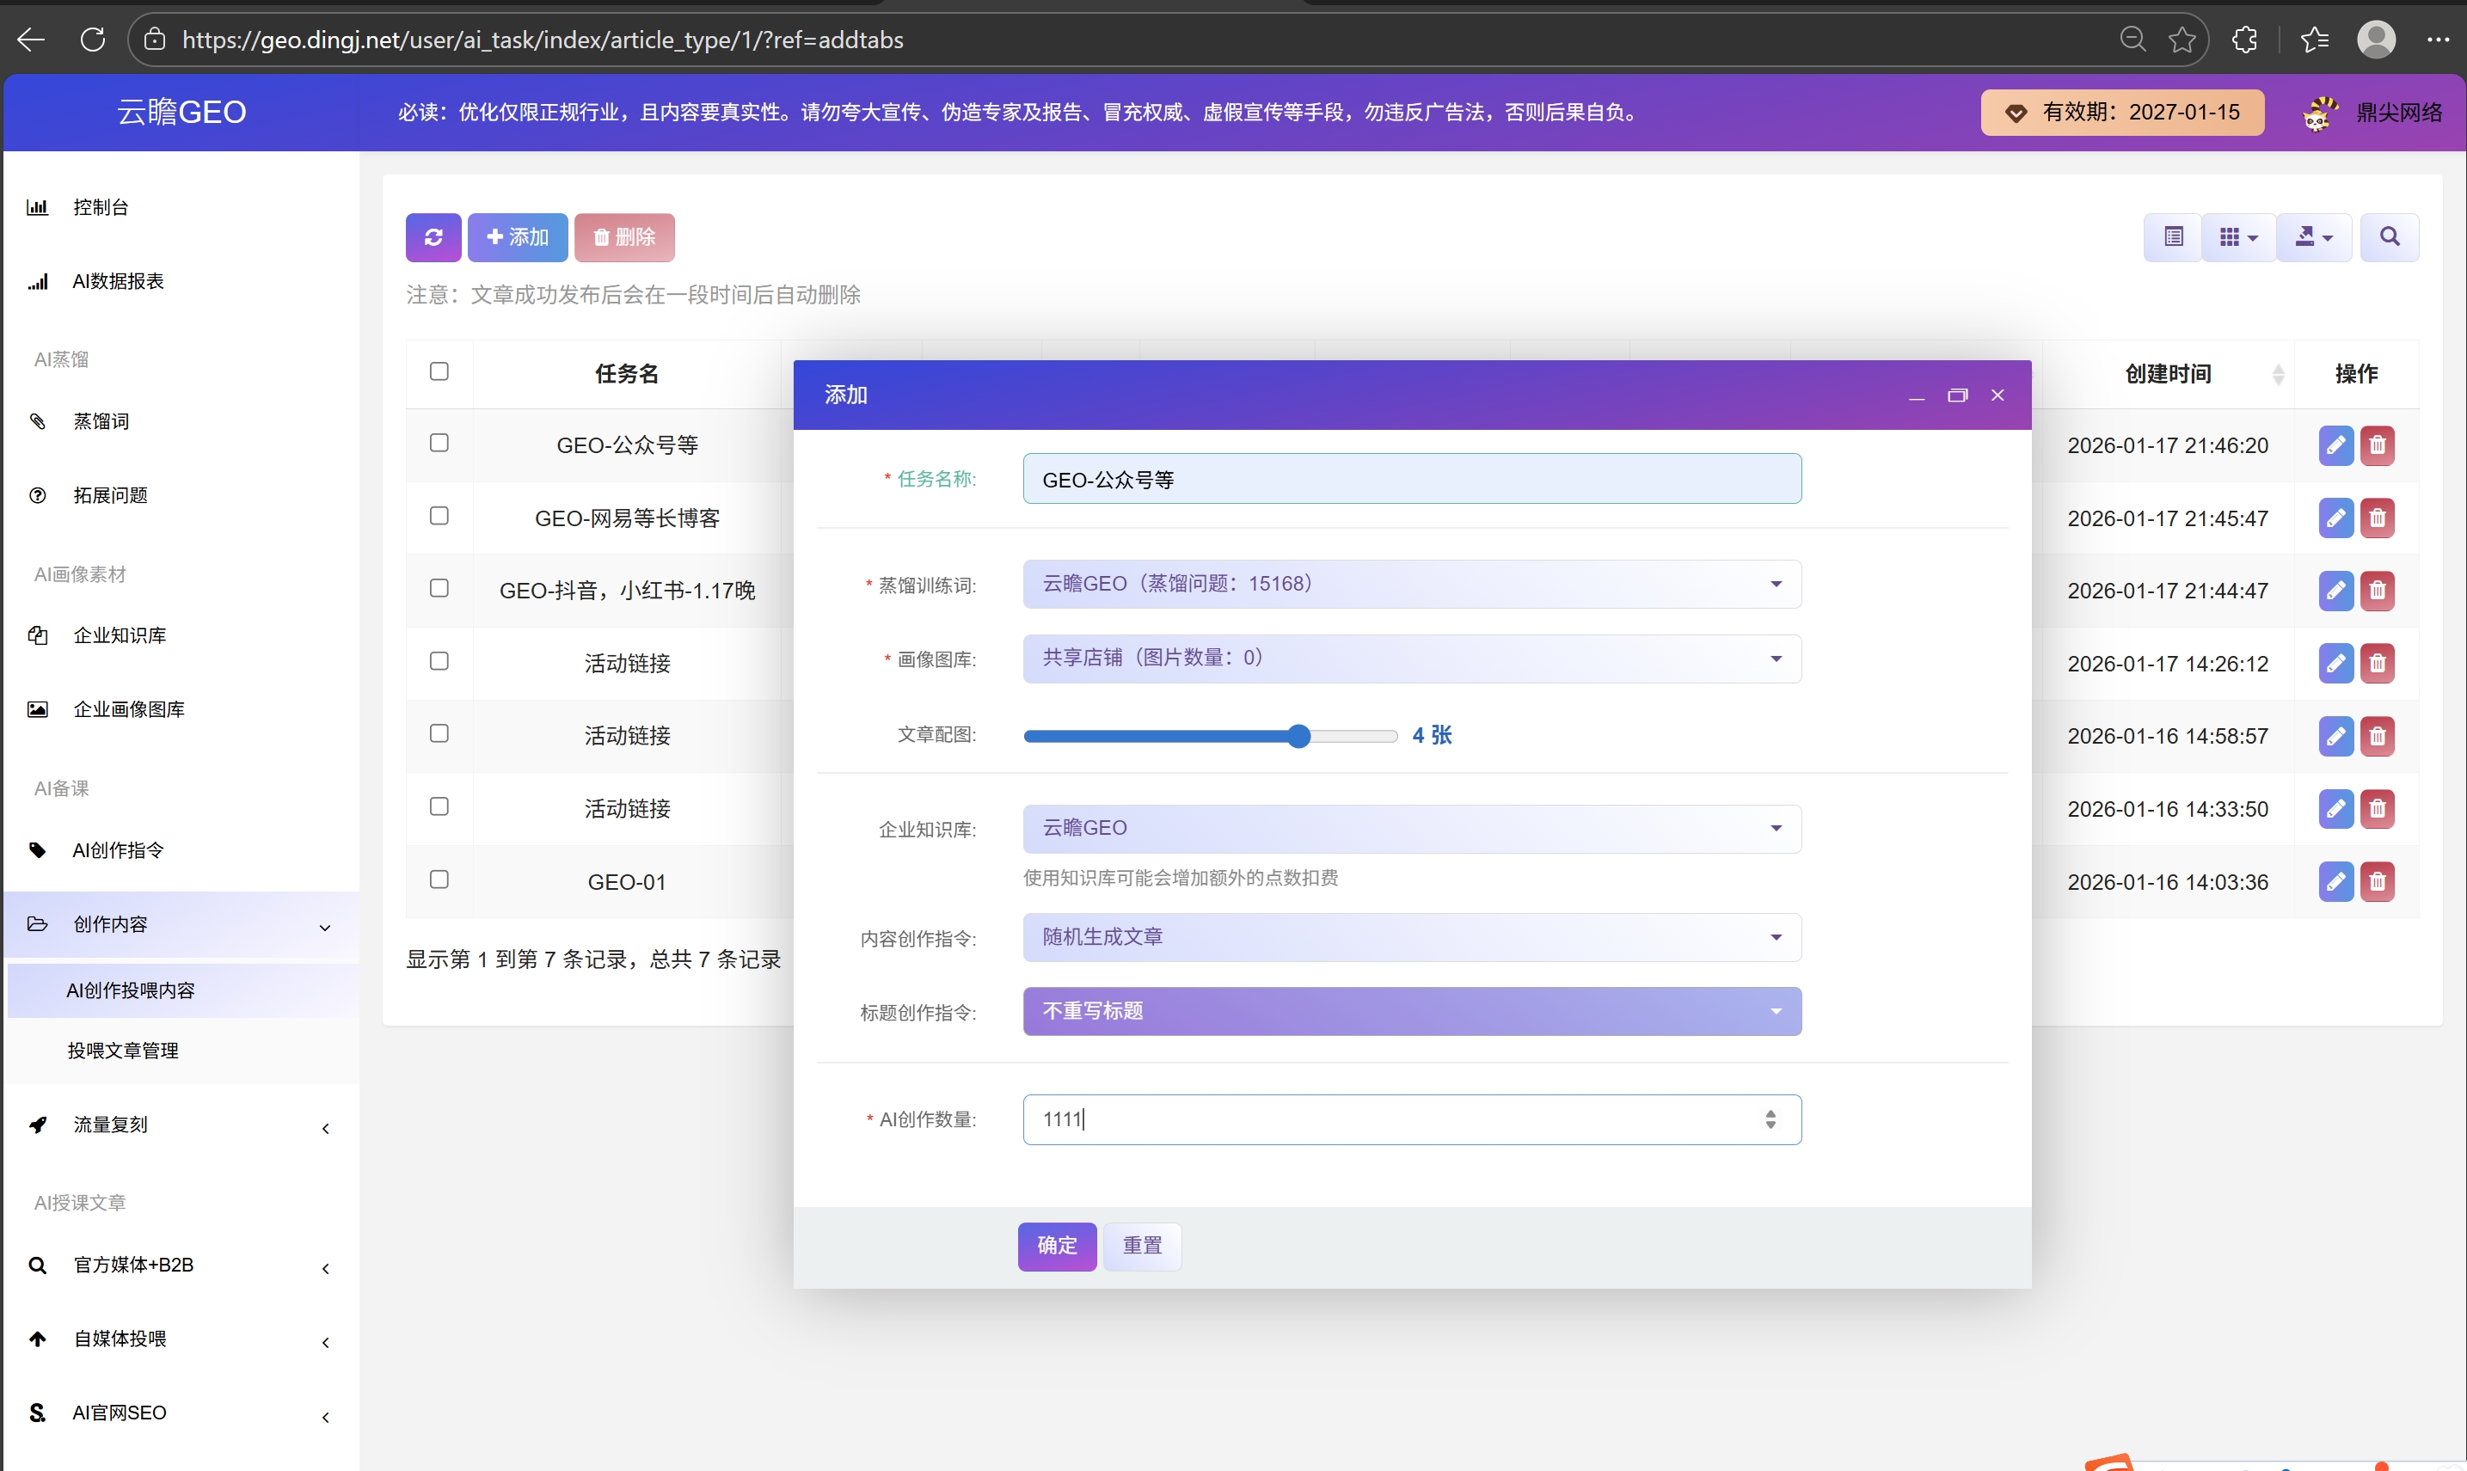Delete the GEO-公众号等 row with trash icon
This screenshot has width=2467, height=1471.
click(x=2377, y=445)
